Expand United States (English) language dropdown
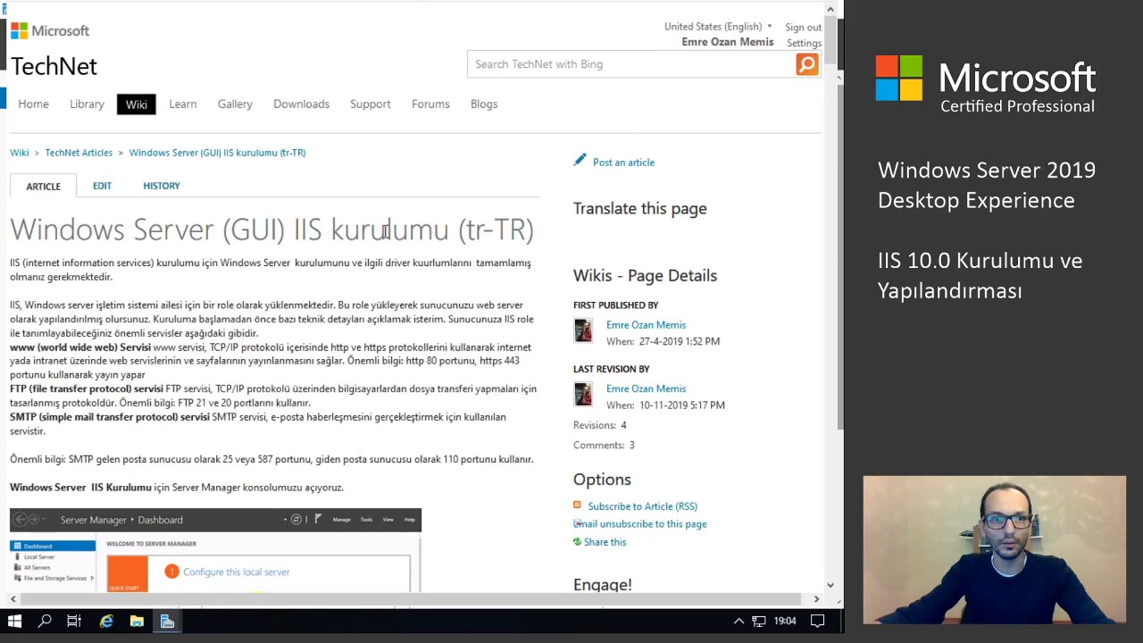1143x643 pixels. pyautogui.click(x=718, y=26)
